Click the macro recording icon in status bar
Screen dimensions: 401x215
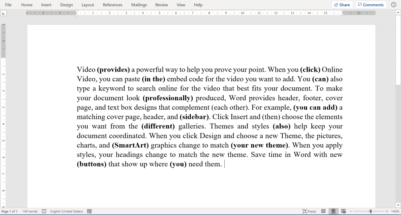coord(89,211)
